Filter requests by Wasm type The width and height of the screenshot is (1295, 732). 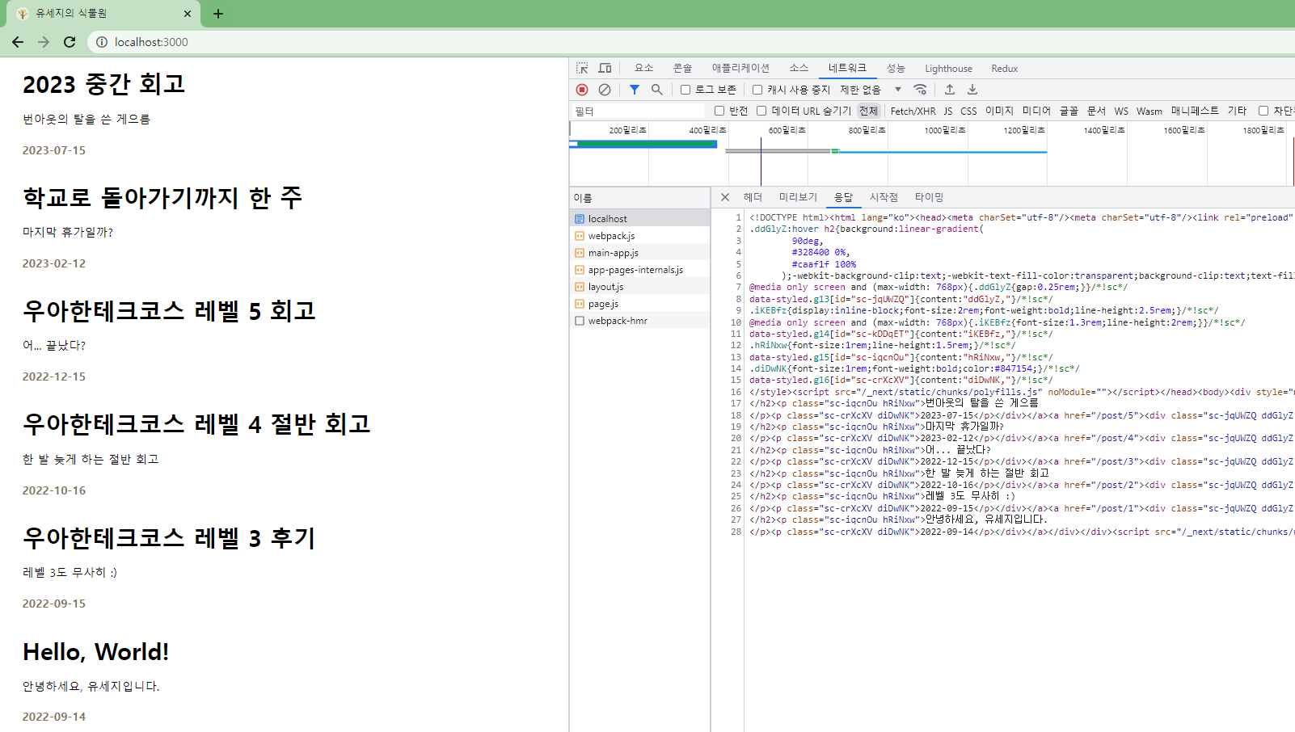coord(1149,111)
